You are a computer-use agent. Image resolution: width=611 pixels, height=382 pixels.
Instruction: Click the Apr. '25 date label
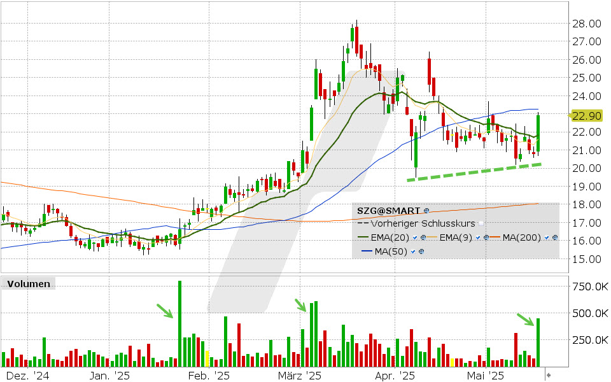coord(395,376)
